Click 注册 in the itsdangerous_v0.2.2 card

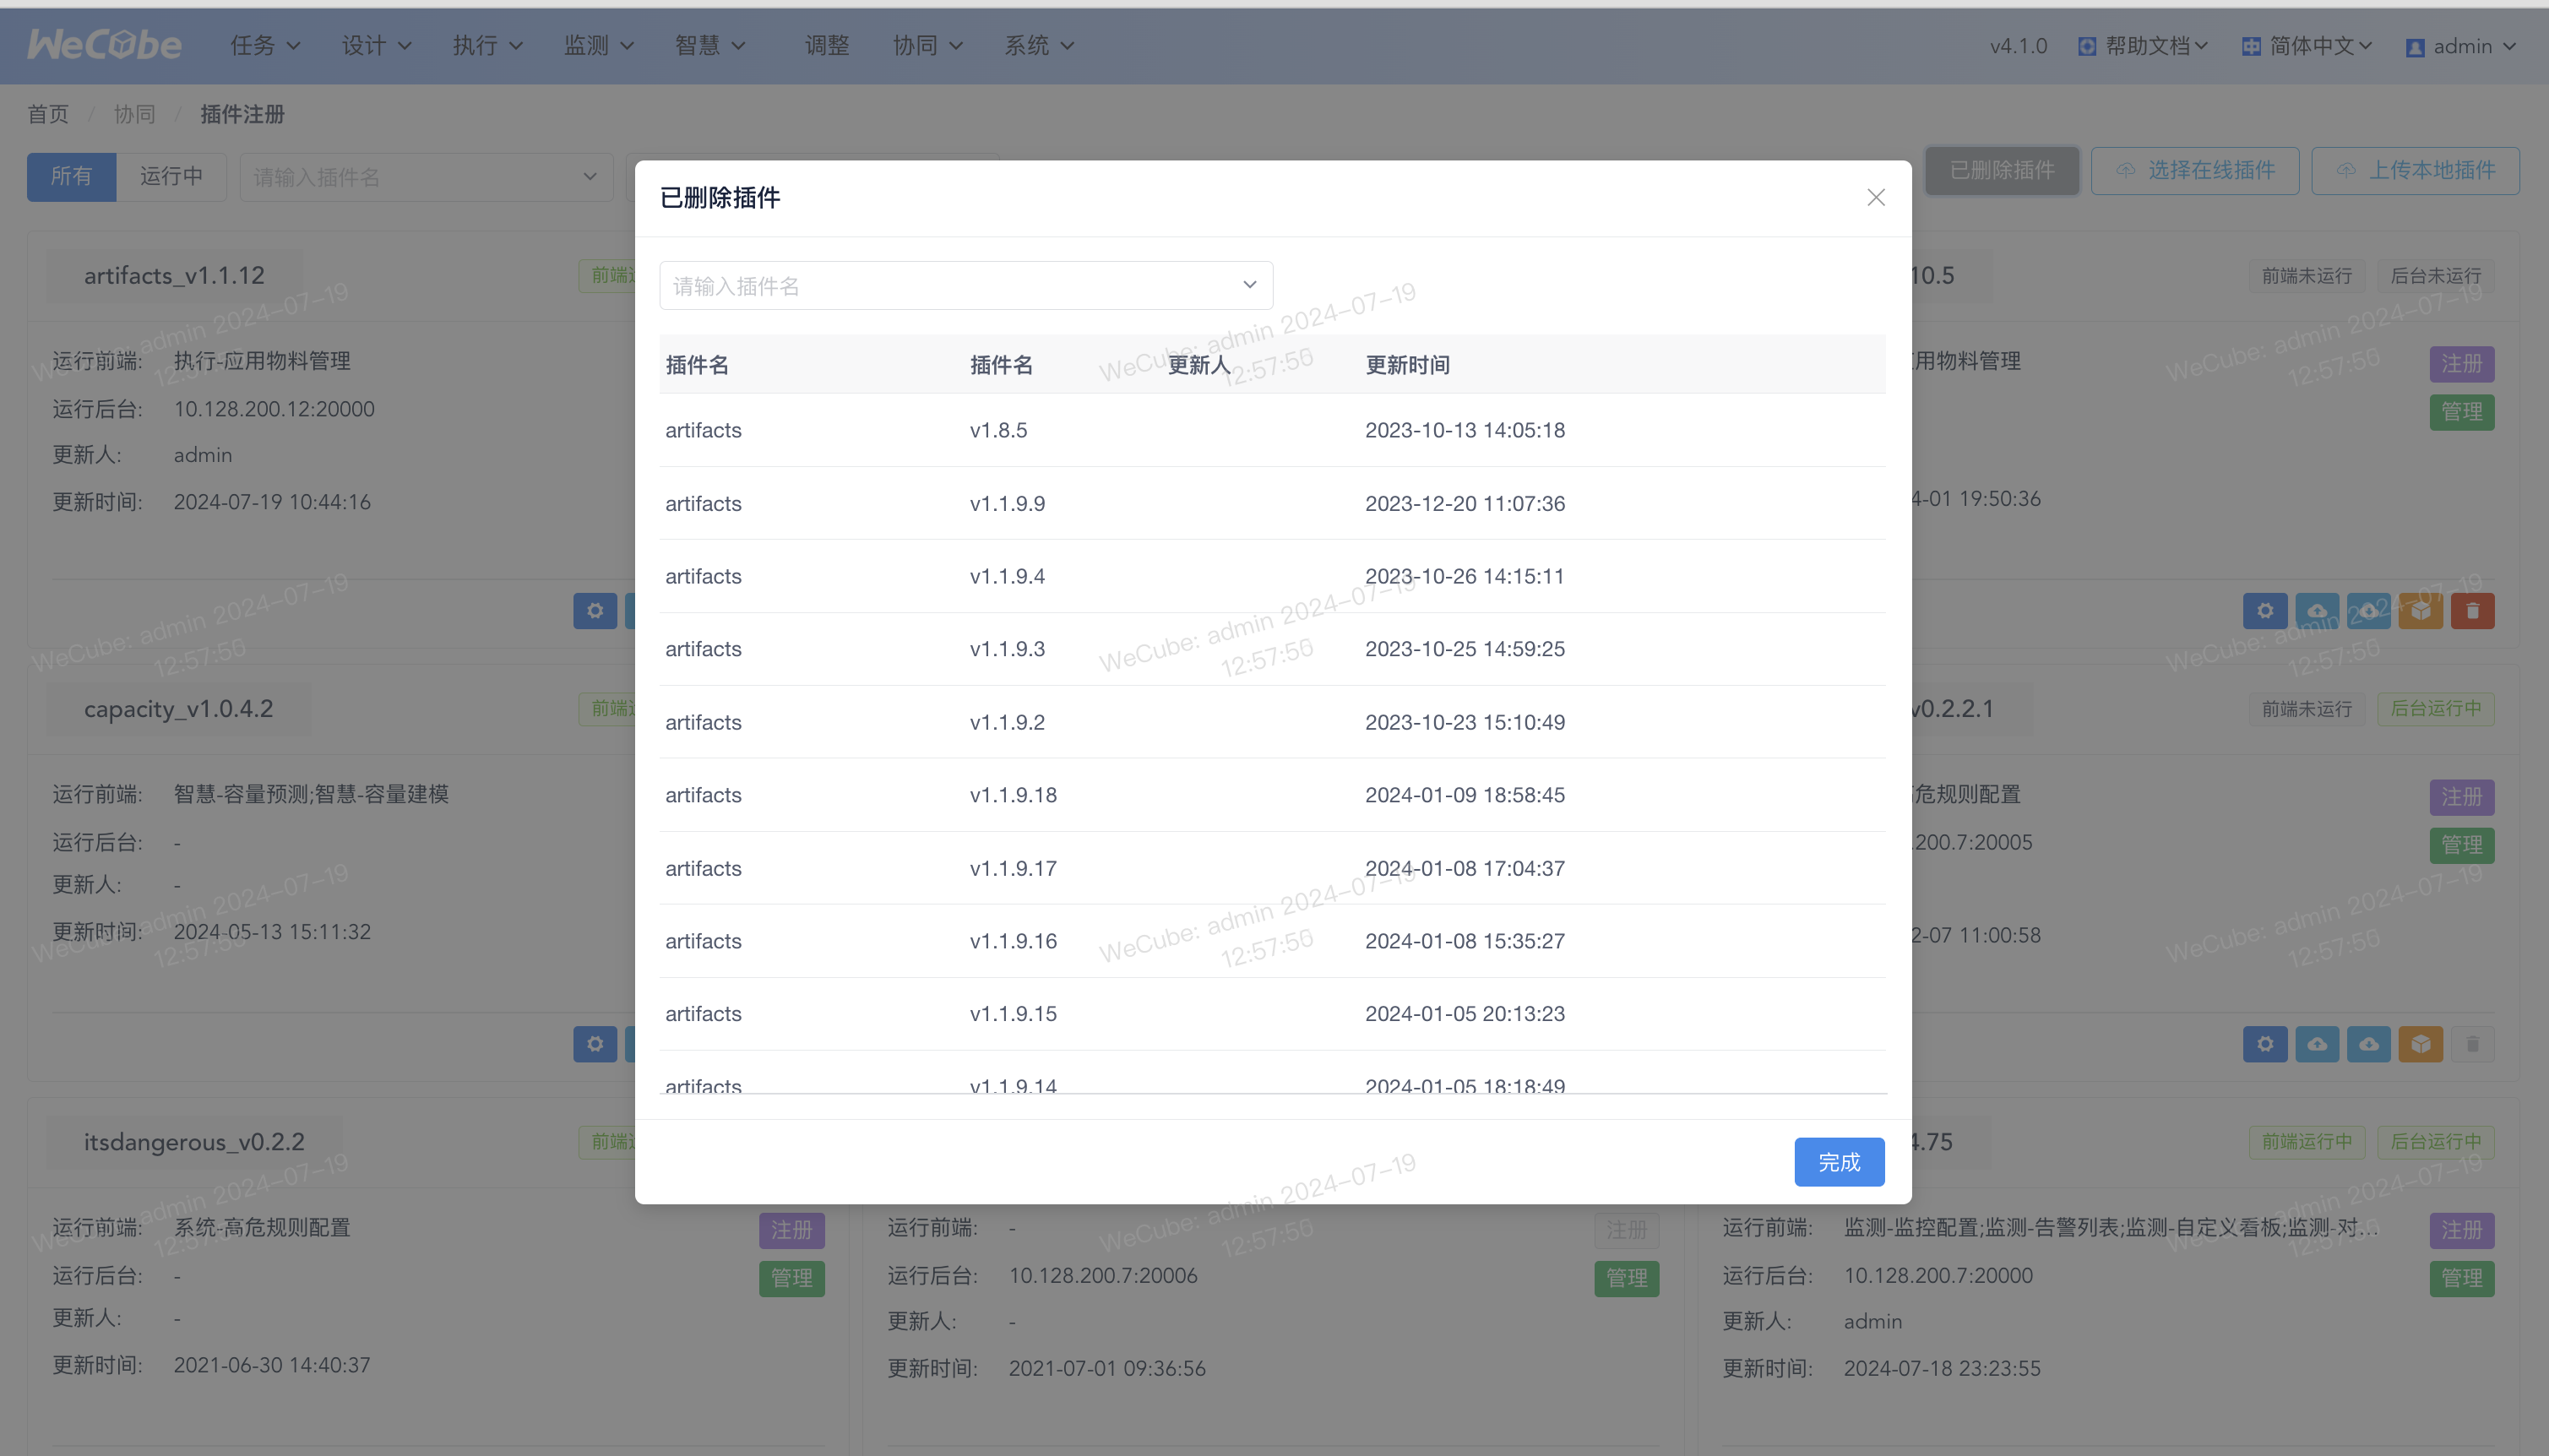792,1230
